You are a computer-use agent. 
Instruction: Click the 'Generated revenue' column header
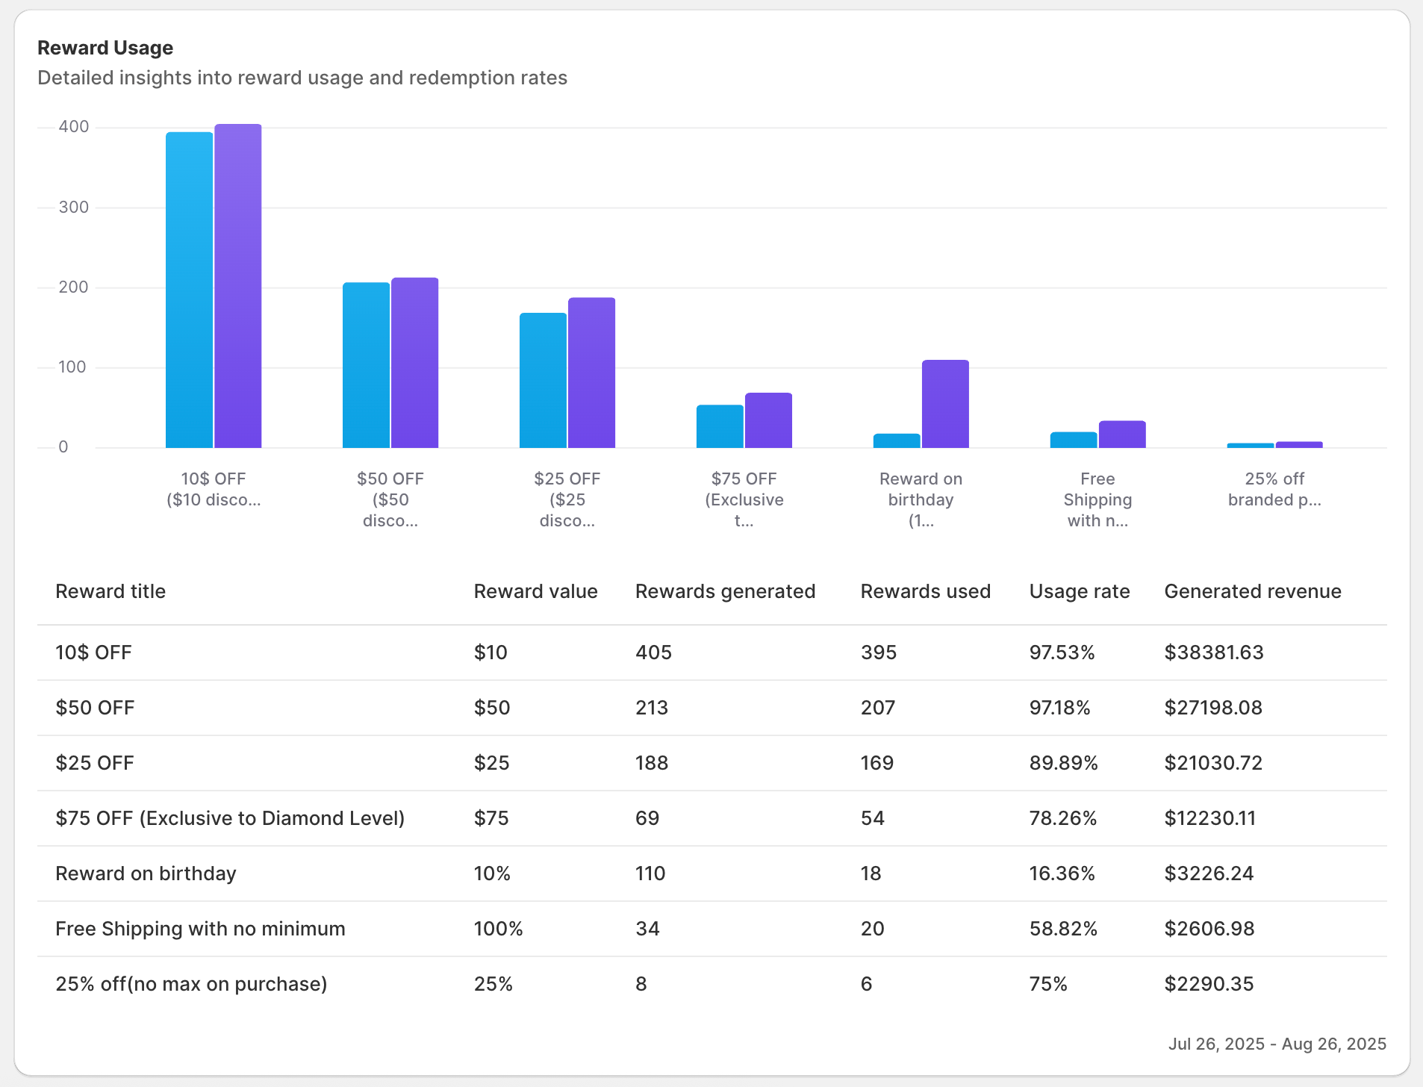(1253, 591)
